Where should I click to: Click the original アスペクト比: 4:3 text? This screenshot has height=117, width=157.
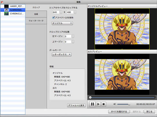62,81
